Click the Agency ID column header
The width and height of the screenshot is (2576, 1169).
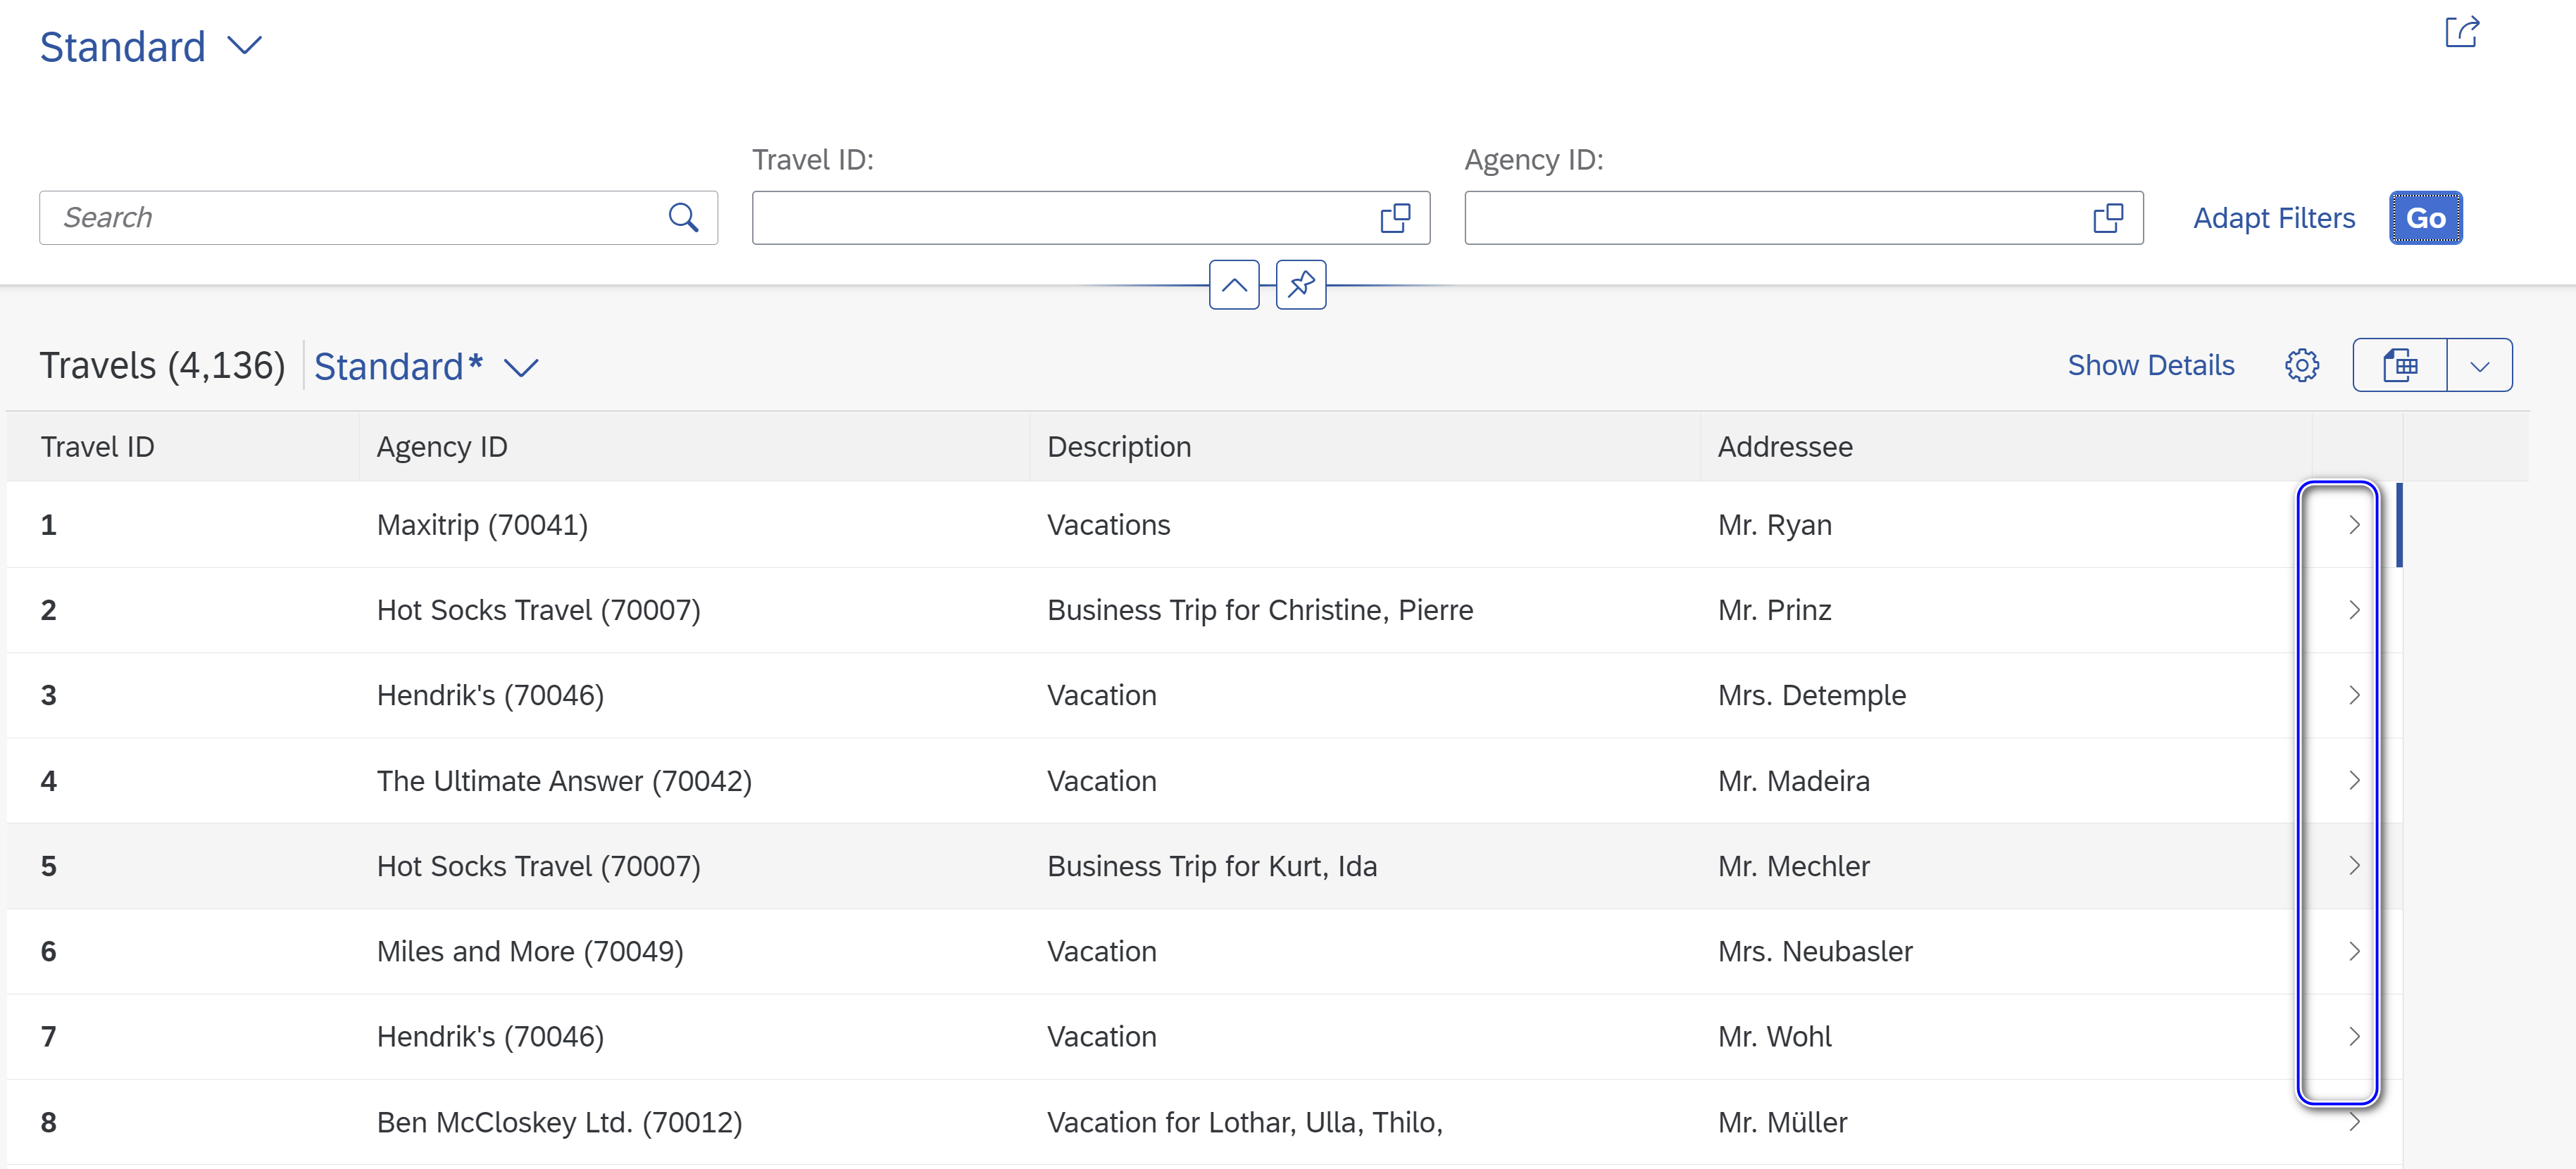click(442, 447)
